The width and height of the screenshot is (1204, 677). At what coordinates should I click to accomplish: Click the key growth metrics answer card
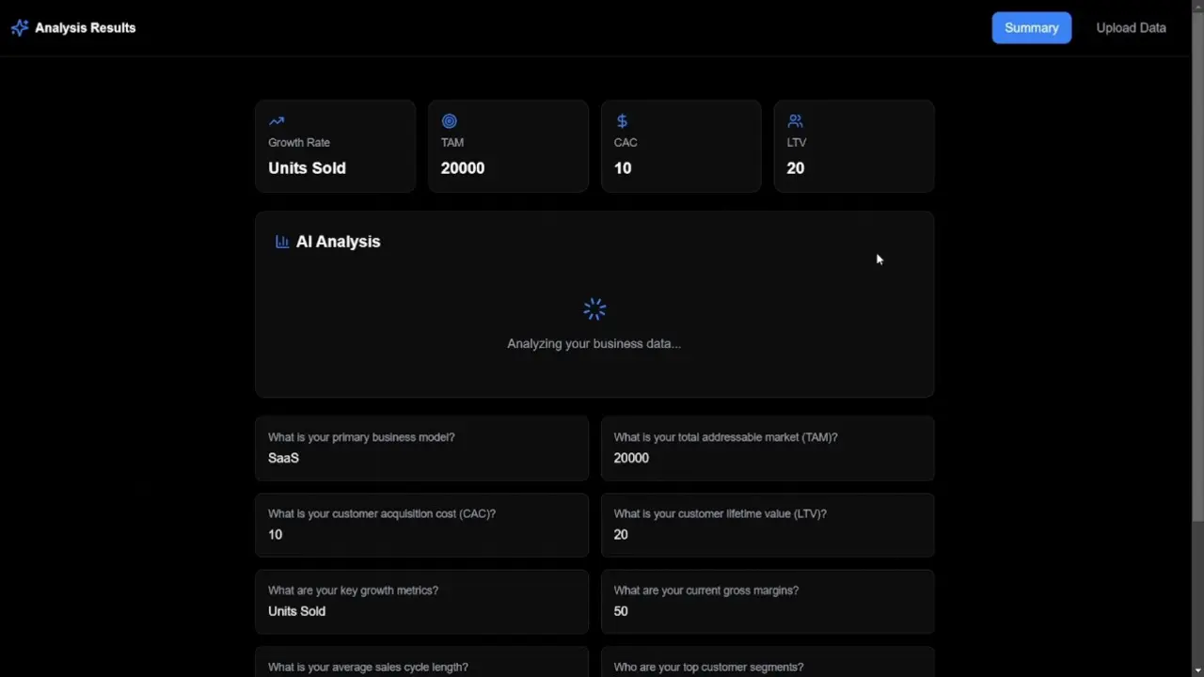pyautogui.click(x=421, y=602)
